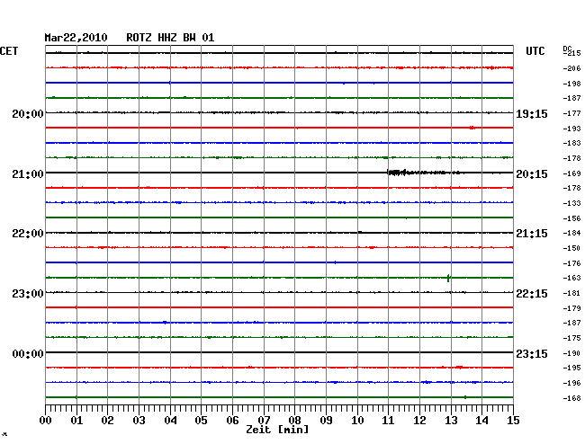This screenshot has width=585, height=444.
Task: Click the DC offset value "-168"
Action: coord(571,398)
